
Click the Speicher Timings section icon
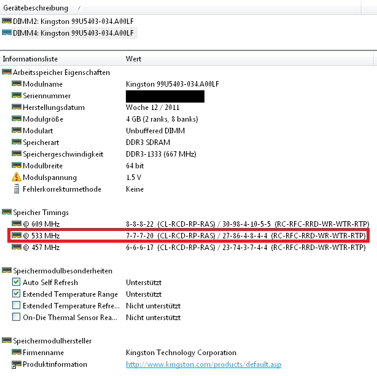pos(7,212)
